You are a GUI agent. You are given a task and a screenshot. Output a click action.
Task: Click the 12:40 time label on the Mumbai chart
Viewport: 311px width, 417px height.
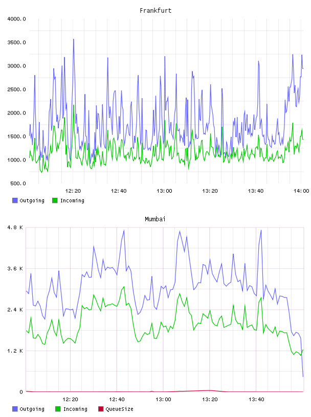(x=117, y=400)
